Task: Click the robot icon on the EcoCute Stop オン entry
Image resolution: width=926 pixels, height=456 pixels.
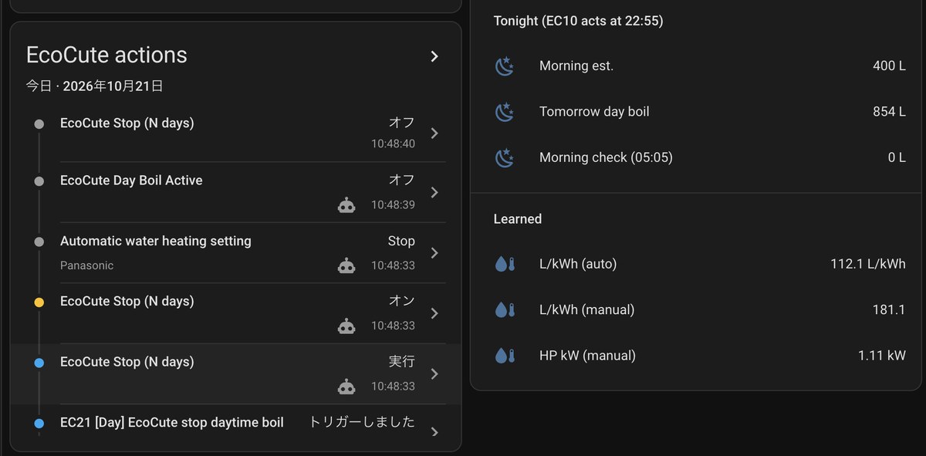Action: pyautogui.click(x=346, y=326)
